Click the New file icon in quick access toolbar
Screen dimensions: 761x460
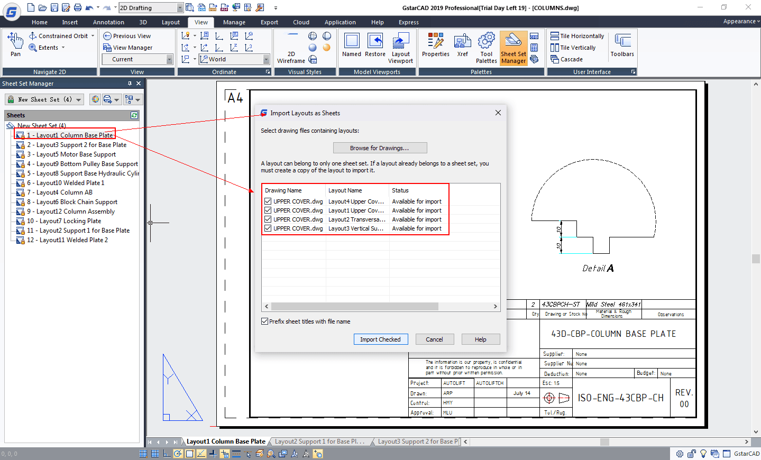point(31,7)
